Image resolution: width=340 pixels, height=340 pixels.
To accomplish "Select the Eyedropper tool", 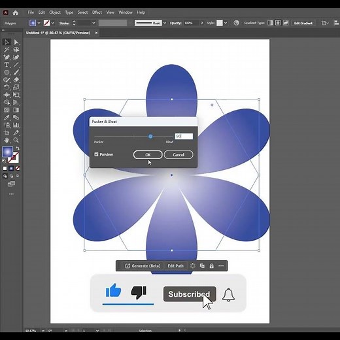I will click(7, 118).
